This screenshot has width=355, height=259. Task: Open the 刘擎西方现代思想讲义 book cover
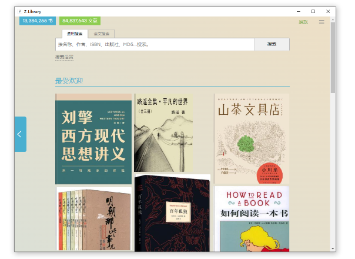[x=93, y=139]
